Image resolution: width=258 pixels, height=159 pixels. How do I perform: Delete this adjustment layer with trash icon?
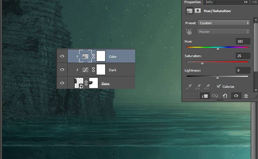(246, 96)
